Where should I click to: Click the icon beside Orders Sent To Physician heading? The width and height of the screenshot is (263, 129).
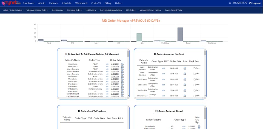click(79, 111)
